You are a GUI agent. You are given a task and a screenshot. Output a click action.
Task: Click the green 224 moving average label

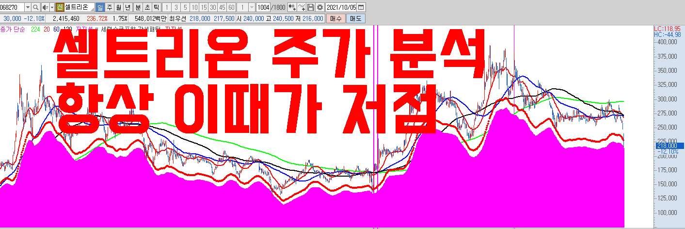35,29
